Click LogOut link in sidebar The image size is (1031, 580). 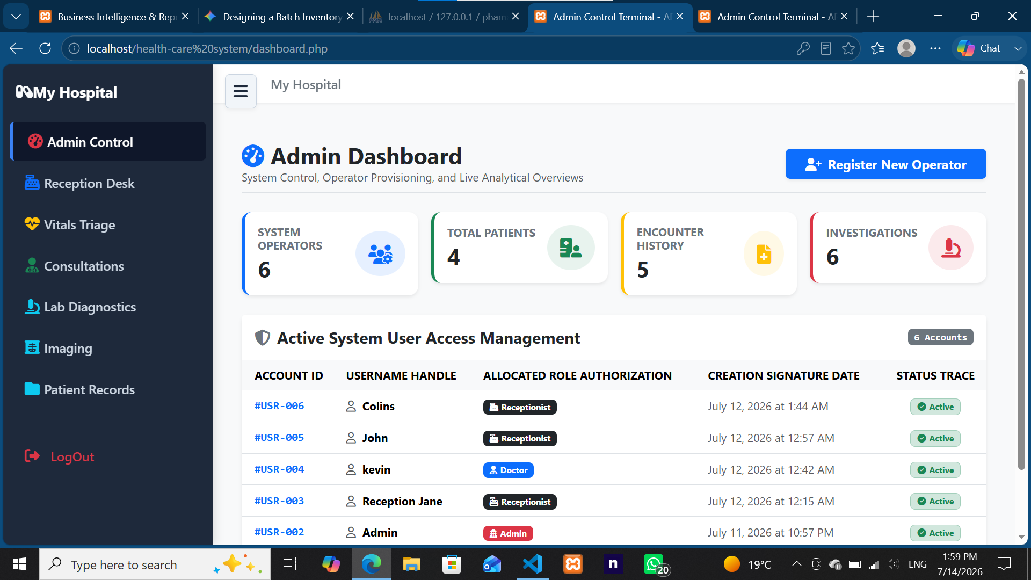[x=59, y=456]
